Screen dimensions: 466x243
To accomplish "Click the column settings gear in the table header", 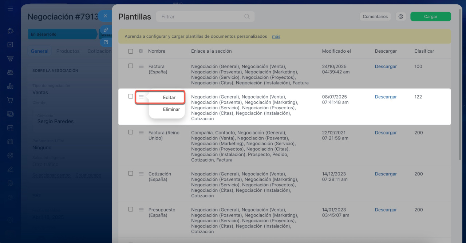I will (141, 51).
